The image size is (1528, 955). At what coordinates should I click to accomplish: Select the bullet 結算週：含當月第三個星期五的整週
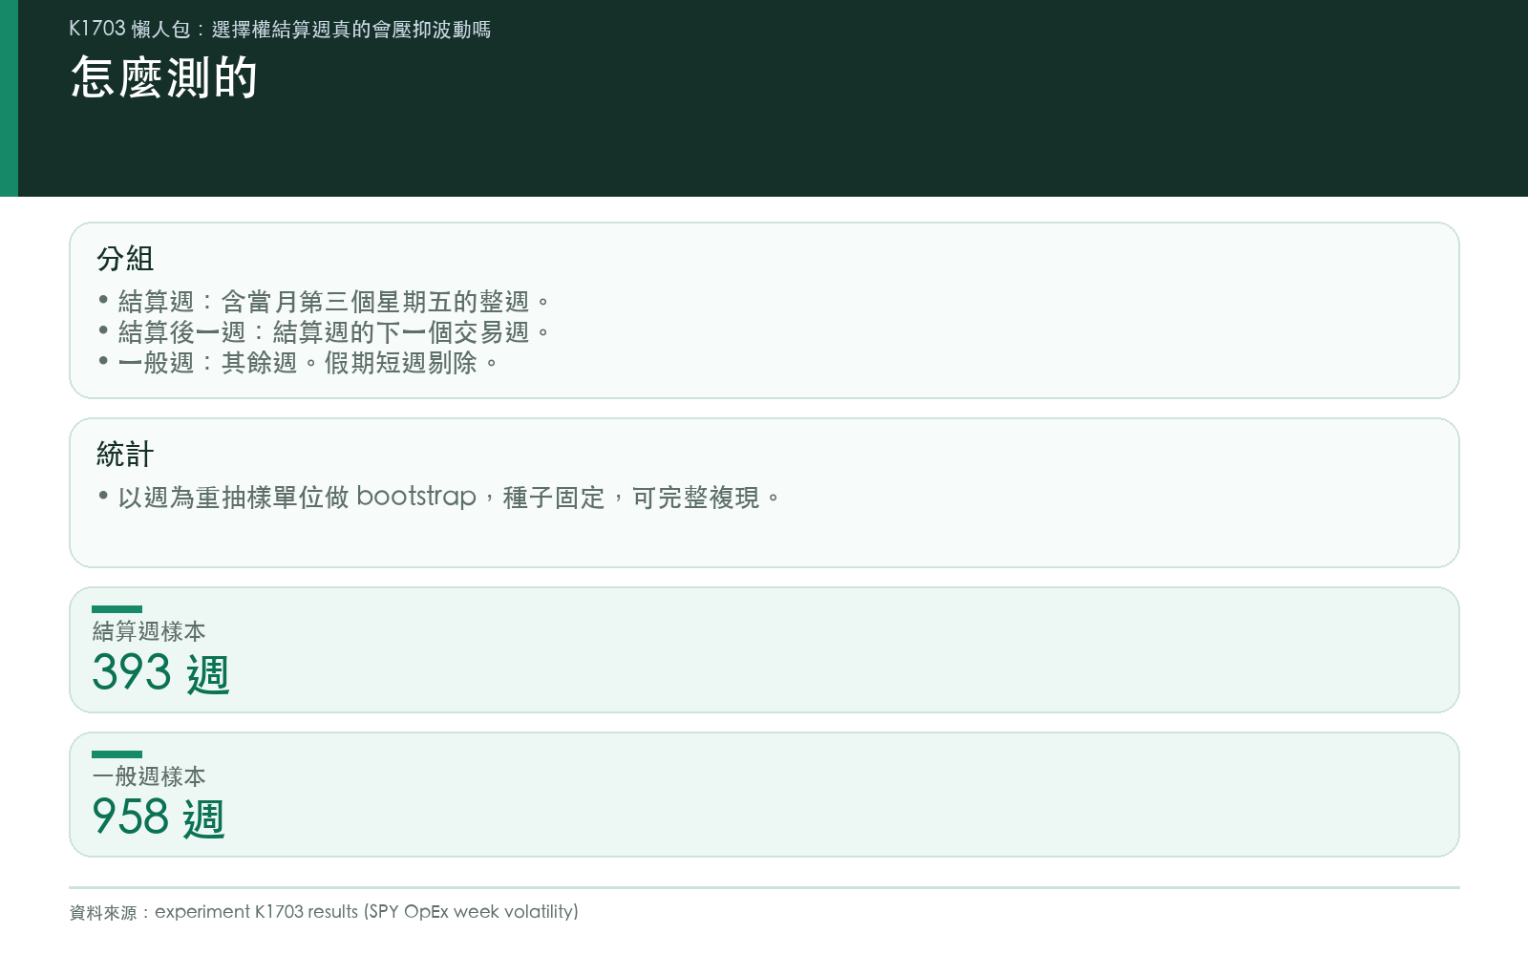[x=325, y=302]
